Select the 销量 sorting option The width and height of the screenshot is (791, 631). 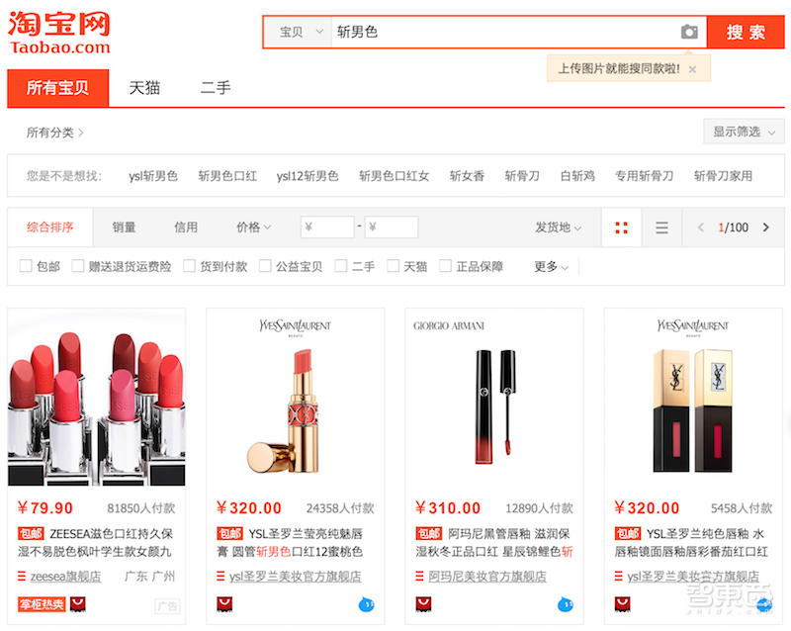click(123, 226)
